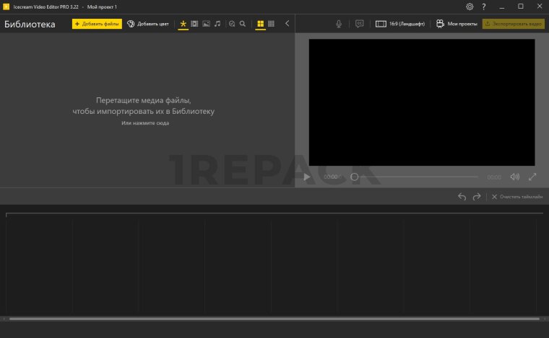Collapse the library panel with the chevron
Screen dimensions: 549x338
point(287,24)
